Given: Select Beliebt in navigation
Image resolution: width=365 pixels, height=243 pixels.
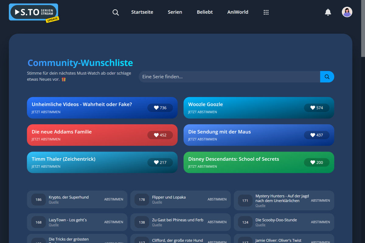Looking at the screenshot, I should point(205,12).
